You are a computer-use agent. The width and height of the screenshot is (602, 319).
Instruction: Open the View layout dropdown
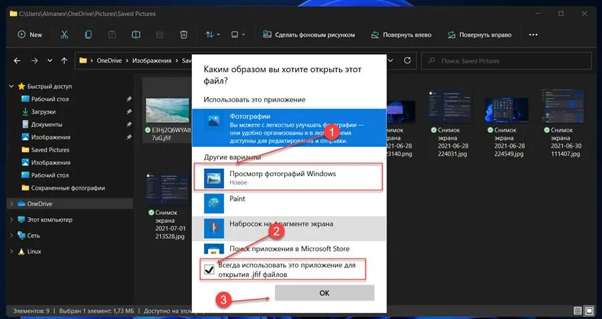[x=238, y=35]
